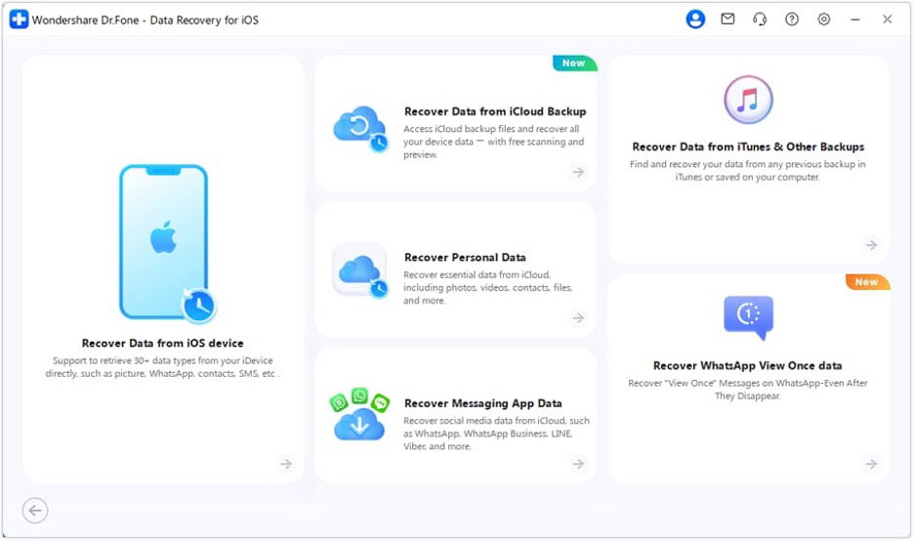Click the Recover Personal Data cloud icon
Screen dimensions: 914x541
360,271
